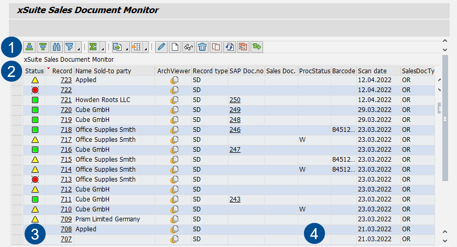The image size is (457, 247).
Task: Open ArchViewer for record 715
Action: 175,160
